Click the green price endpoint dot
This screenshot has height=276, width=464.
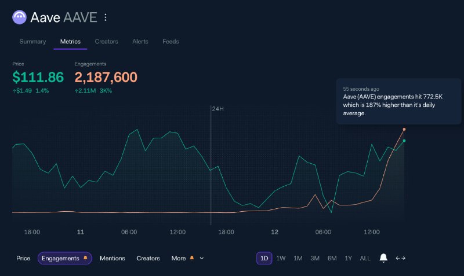point(404,141)
